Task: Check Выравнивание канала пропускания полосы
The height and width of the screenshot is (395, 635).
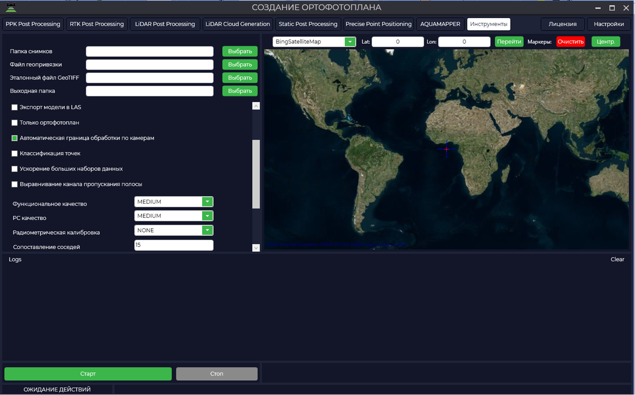Action: (14, 184)
